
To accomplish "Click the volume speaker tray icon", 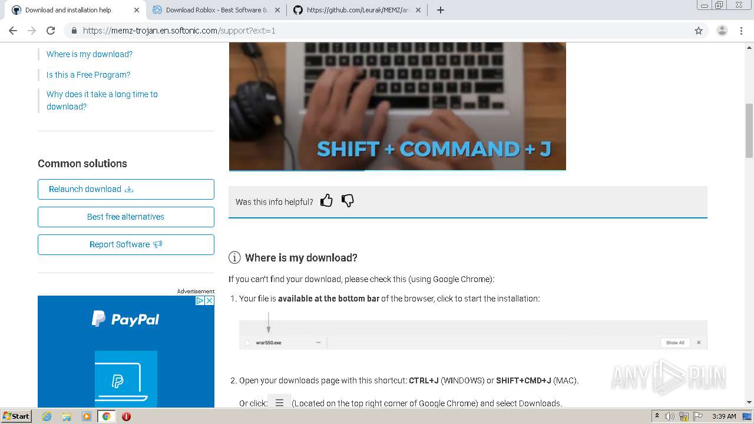I will 670,416.
